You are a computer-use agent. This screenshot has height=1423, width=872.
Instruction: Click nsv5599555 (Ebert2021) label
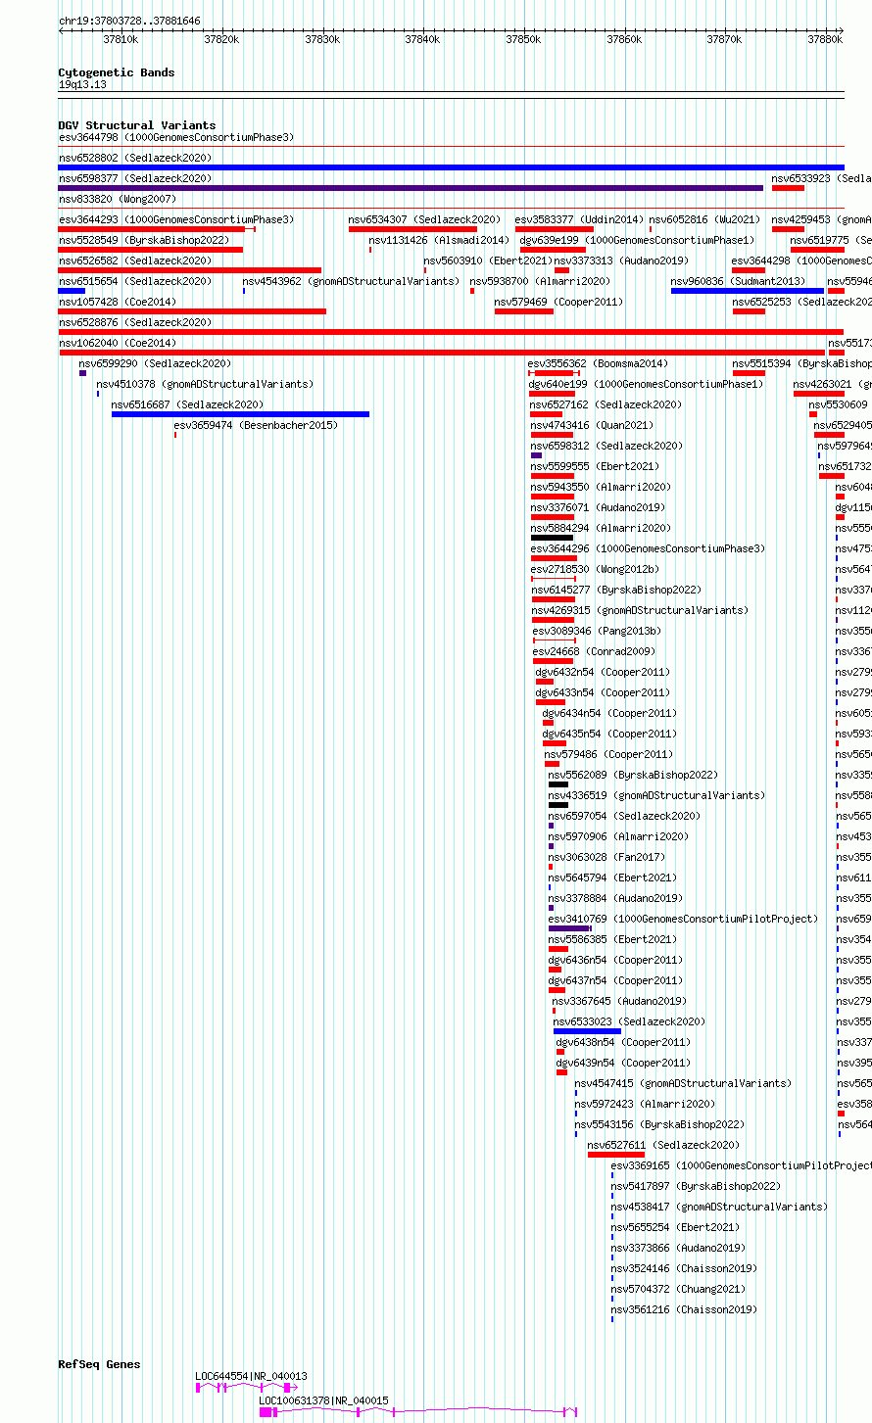tap(595, 466)
